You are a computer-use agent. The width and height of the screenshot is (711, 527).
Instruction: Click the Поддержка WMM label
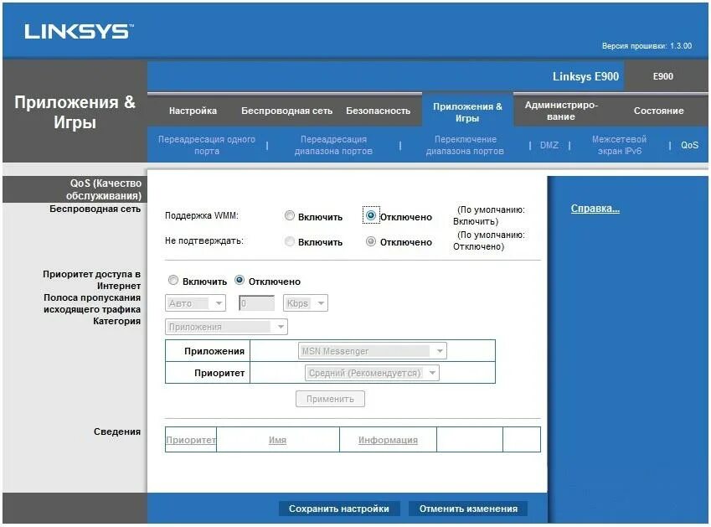pos(202,215)
